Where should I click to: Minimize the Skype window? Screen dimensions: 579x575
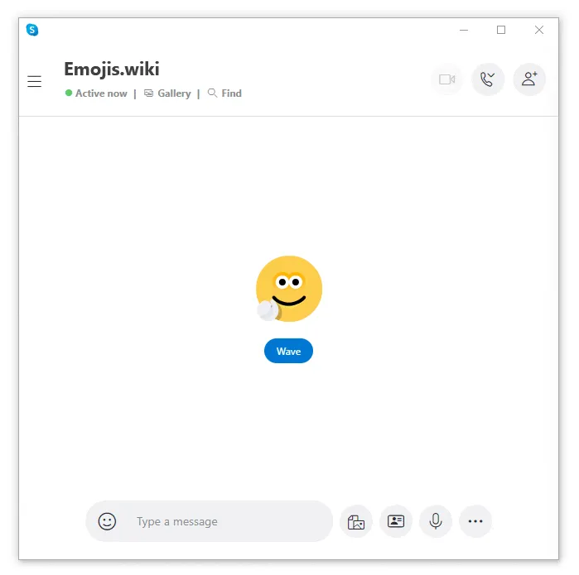[x=464, y=30]
